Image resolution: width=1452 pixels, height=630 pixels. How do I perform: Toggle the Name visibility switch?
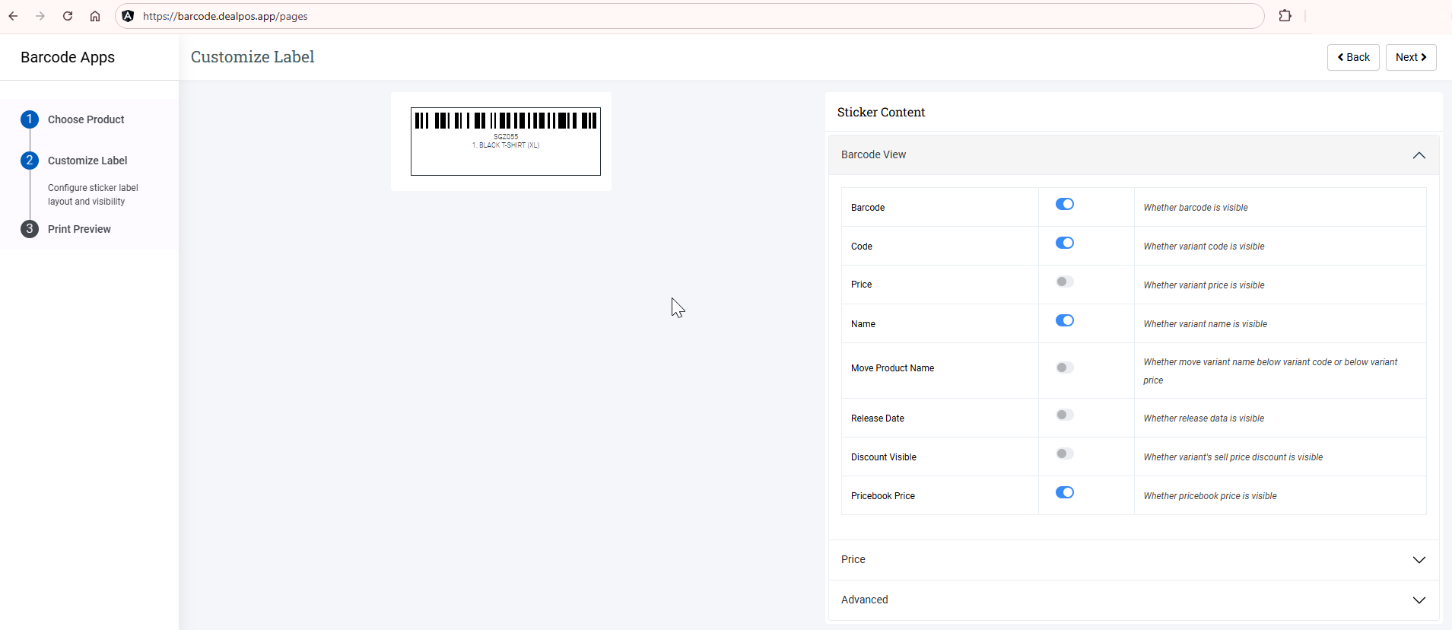tap(1065, 320)
